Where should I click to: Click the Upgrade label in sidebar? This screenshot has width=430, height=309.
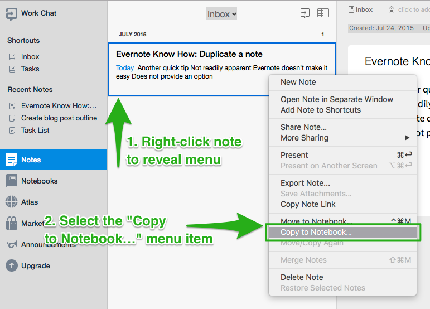coord(36,266)
